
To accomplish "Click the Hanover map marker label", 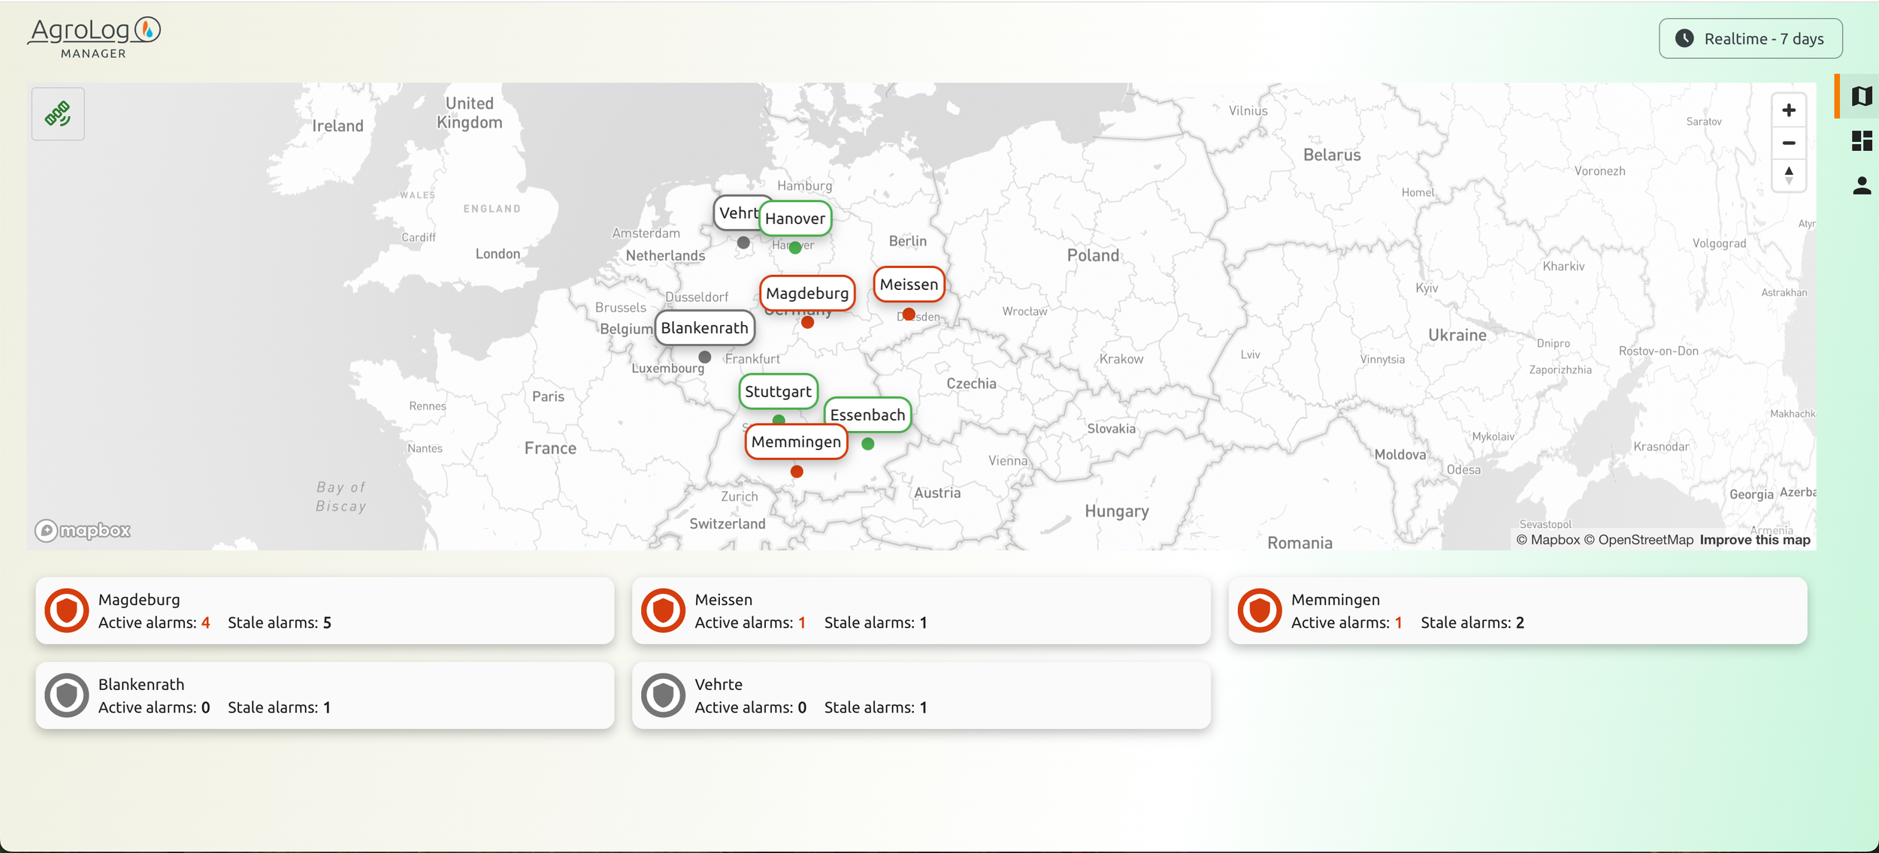I will tap(795, 219).
